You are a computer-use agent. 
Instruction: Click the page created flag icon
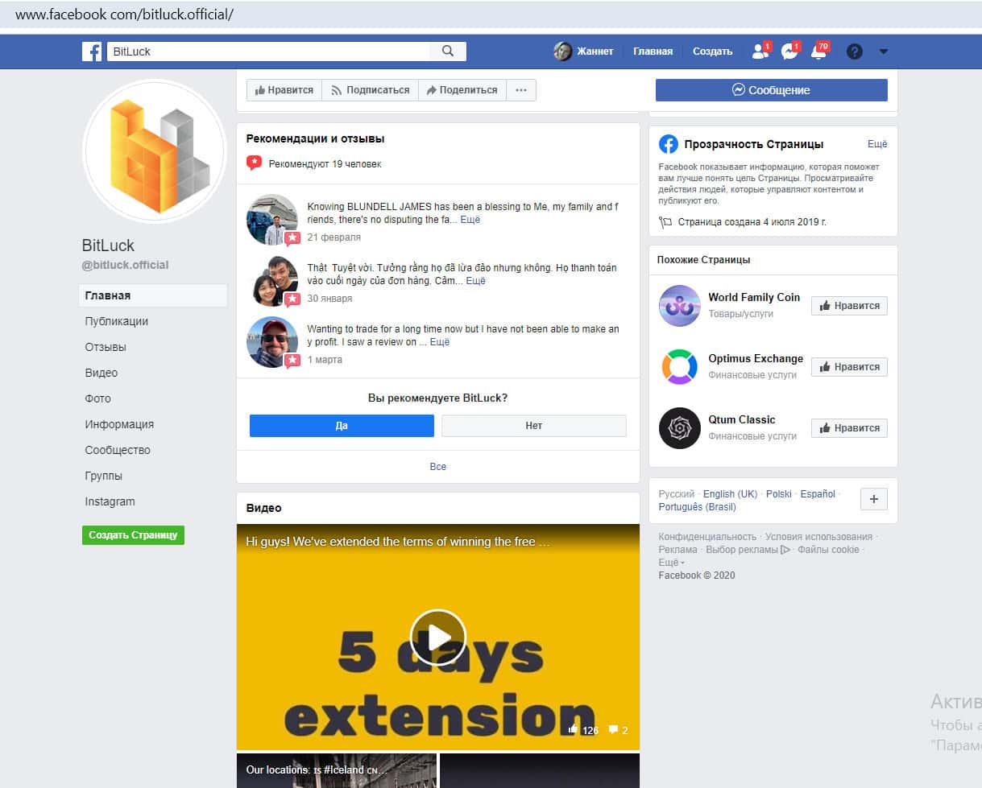pos(665,222)
